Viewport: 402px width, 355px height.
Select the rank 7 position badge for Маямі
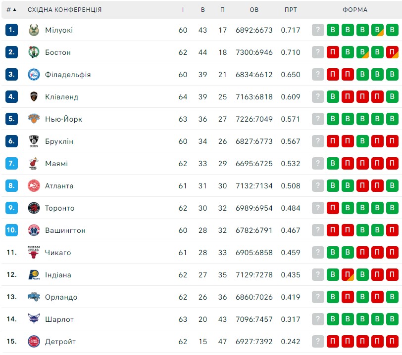[11, 164]
